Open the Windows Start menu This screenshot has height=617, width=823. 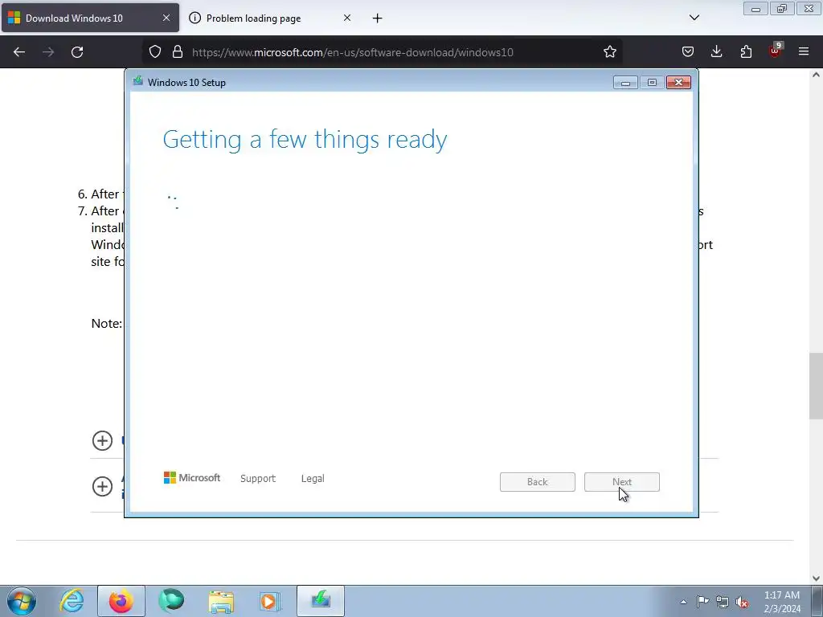22,601
